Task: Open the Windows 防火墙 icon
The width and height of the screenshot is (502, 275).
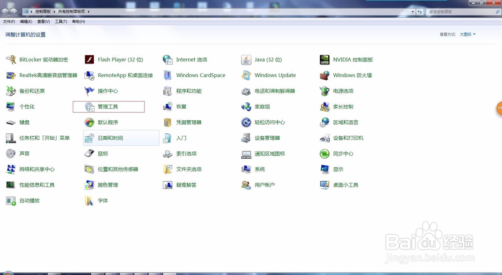Action: click(325, 75)
